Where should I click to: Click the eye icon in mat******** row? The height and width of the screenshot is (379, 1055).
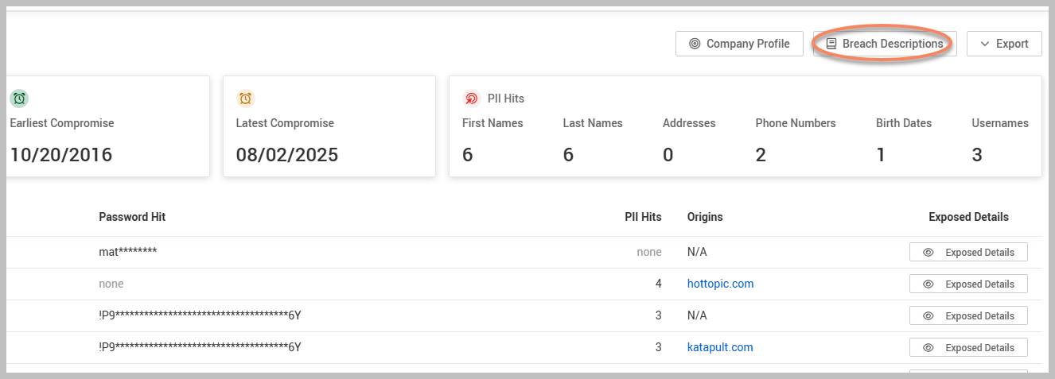(x=928, y=252)
